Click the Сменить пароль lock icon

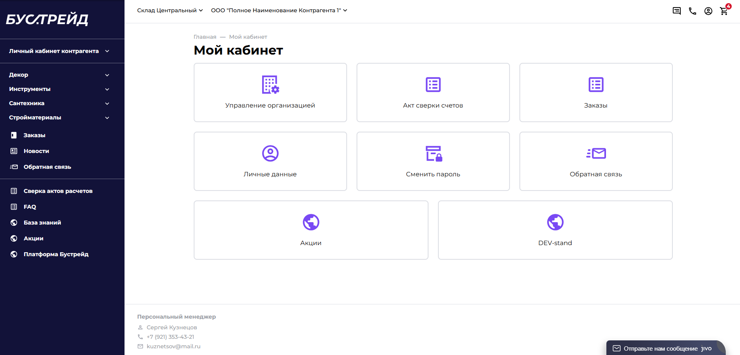coord(433,153)
